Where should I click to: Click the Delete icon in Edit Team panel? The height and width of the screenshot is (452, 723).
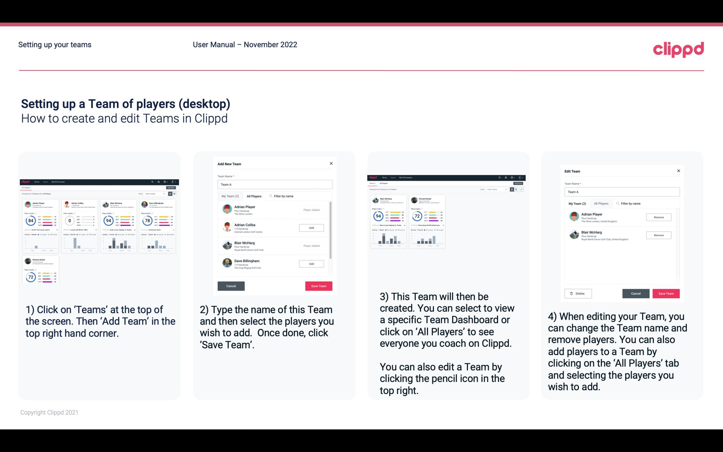pos(577,293)
